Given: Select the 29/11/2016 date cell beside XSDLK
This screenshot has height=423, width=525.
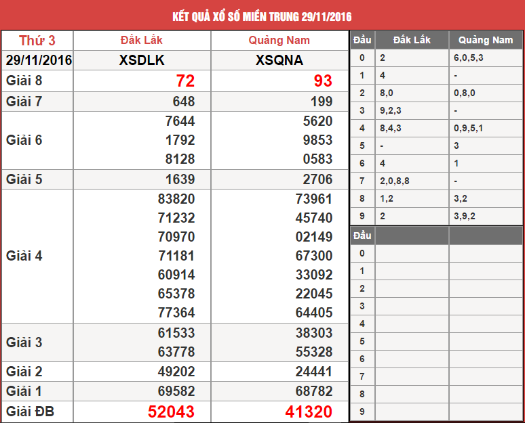Looking at the screenshot, I should [38, 60].
